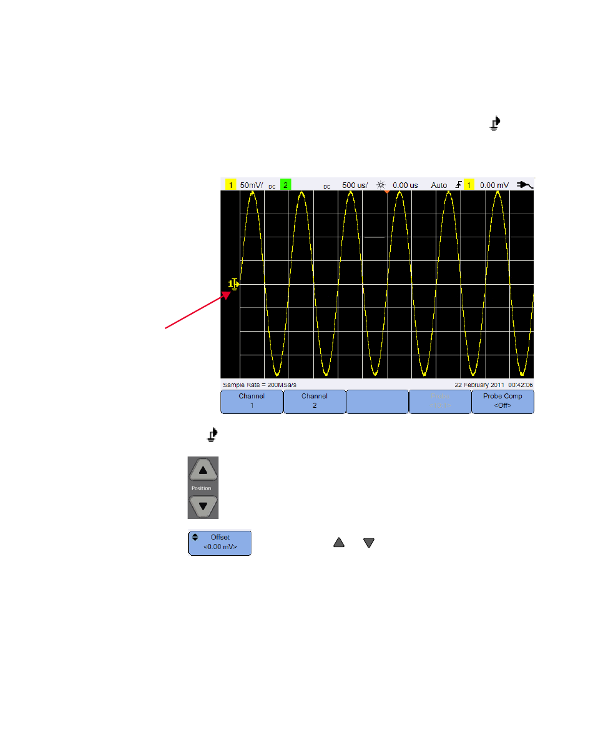This screenshot has width=593, height=735.
Task: Click the Position up arrow button
Action: 203,470
